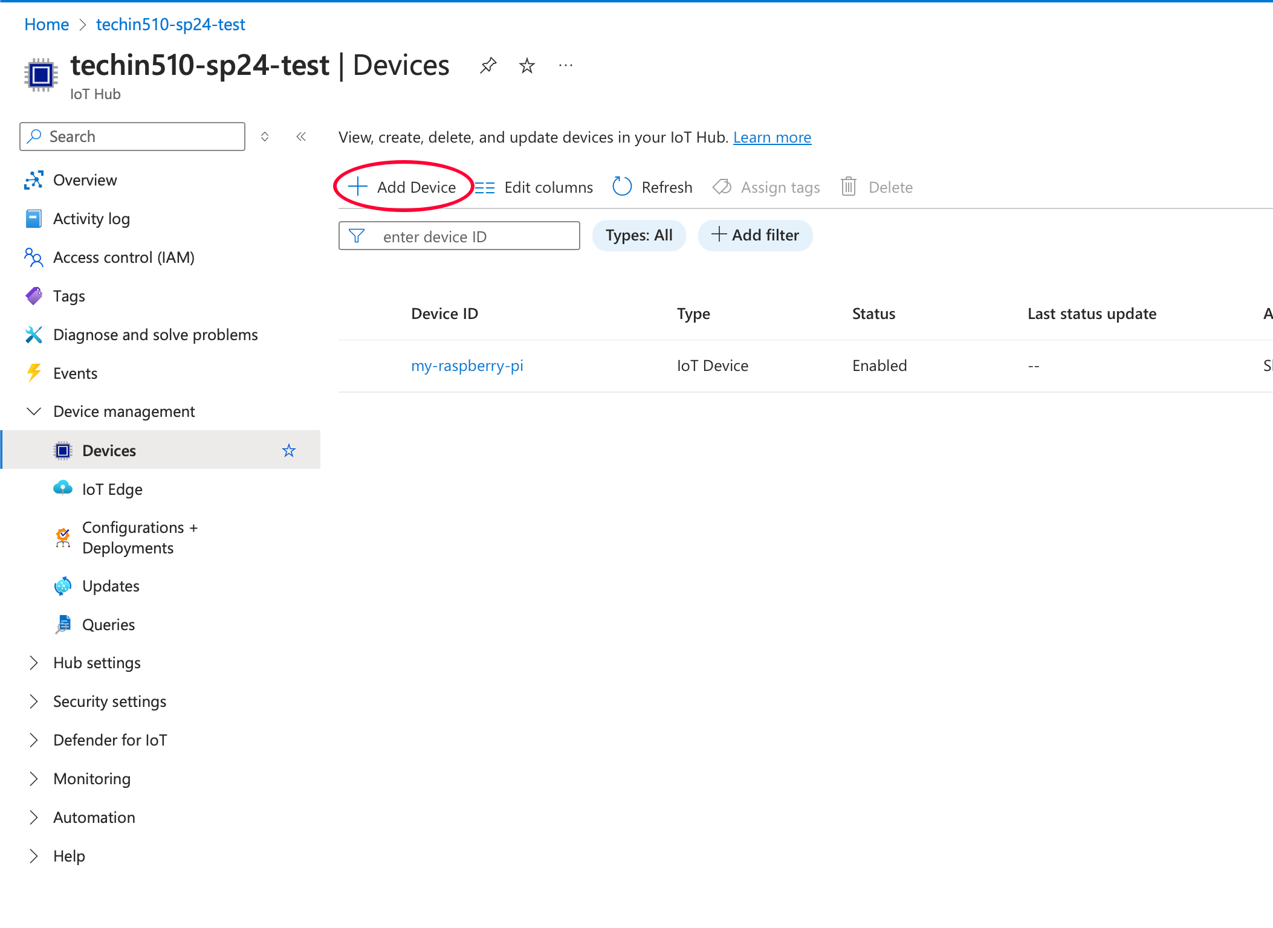
Task: Collapse the Device management section
Action: pos(34,411)
